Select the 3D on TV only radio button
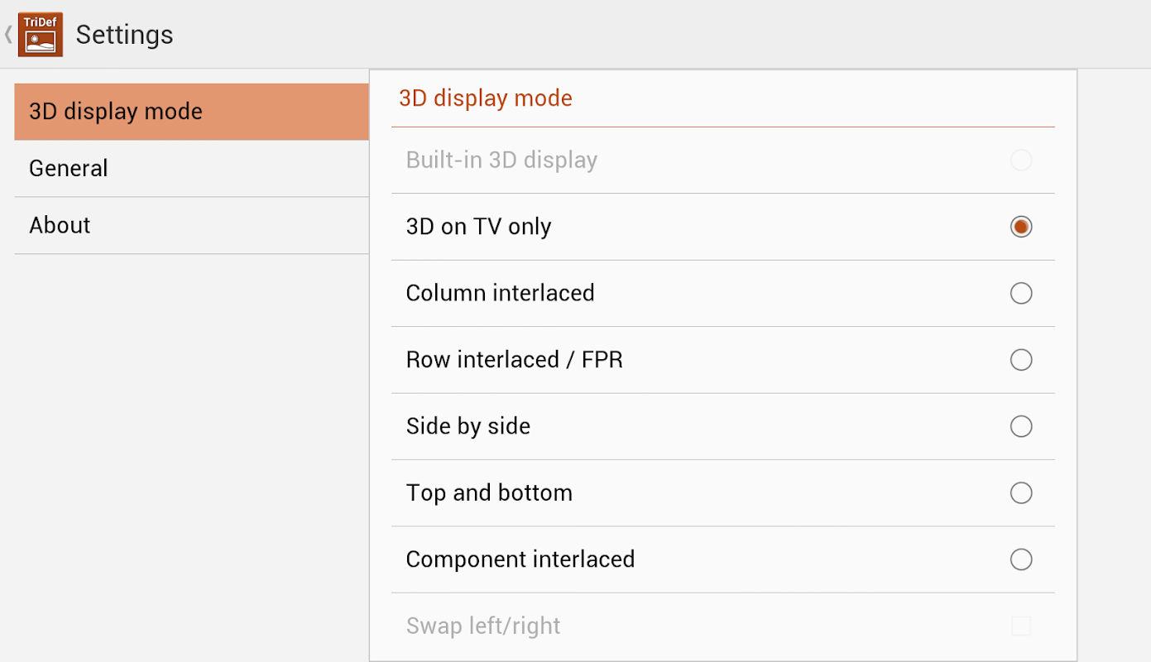The image size is (1151, 662). 1021,227
